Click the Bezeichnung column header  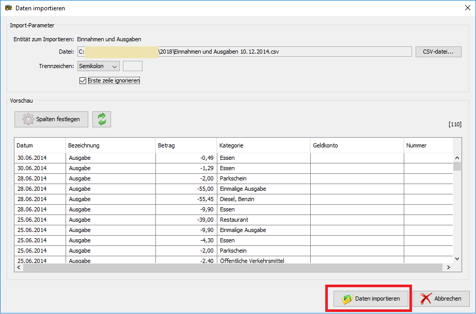pos(110,145)
